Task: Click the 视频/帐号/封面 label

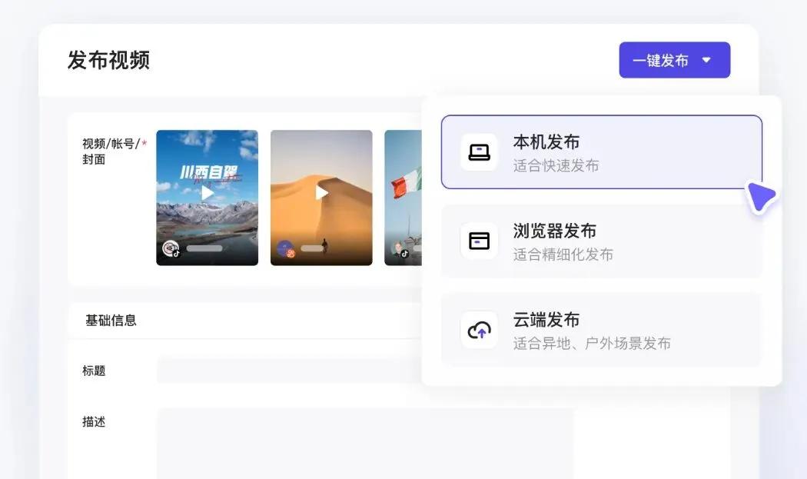Action: (115, 151)
